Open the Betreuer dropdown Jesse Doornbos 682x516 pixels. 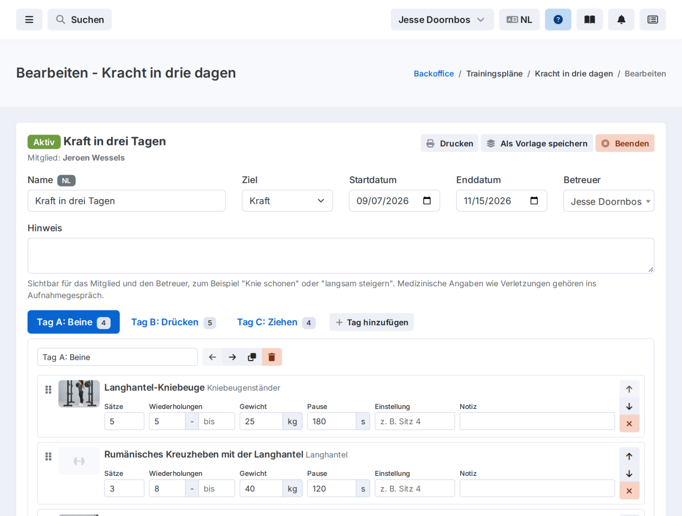point(609,201)
